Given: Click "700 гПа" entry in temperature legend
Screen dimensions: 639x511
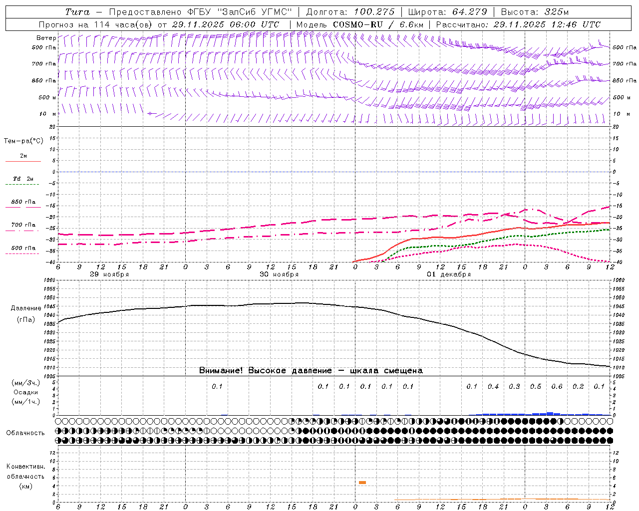Looking at the screenshot, I should (x=23, y=225).
